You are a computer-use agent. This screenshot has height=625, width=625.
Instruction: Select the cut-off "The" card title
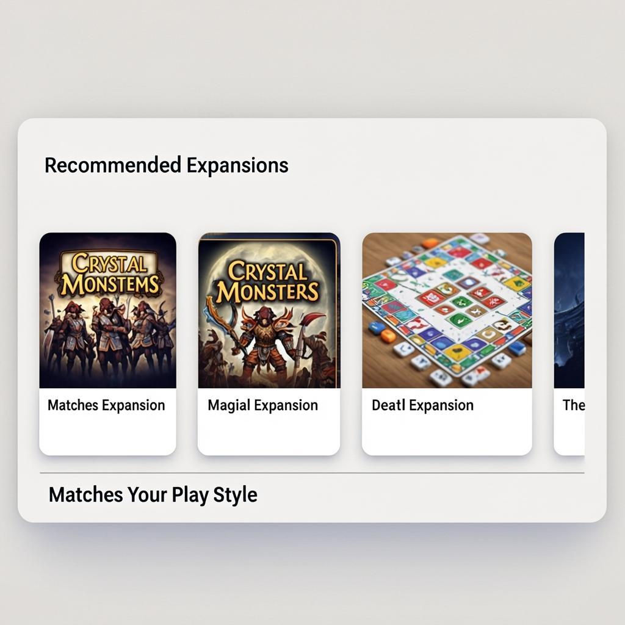(x=574, y=405)
